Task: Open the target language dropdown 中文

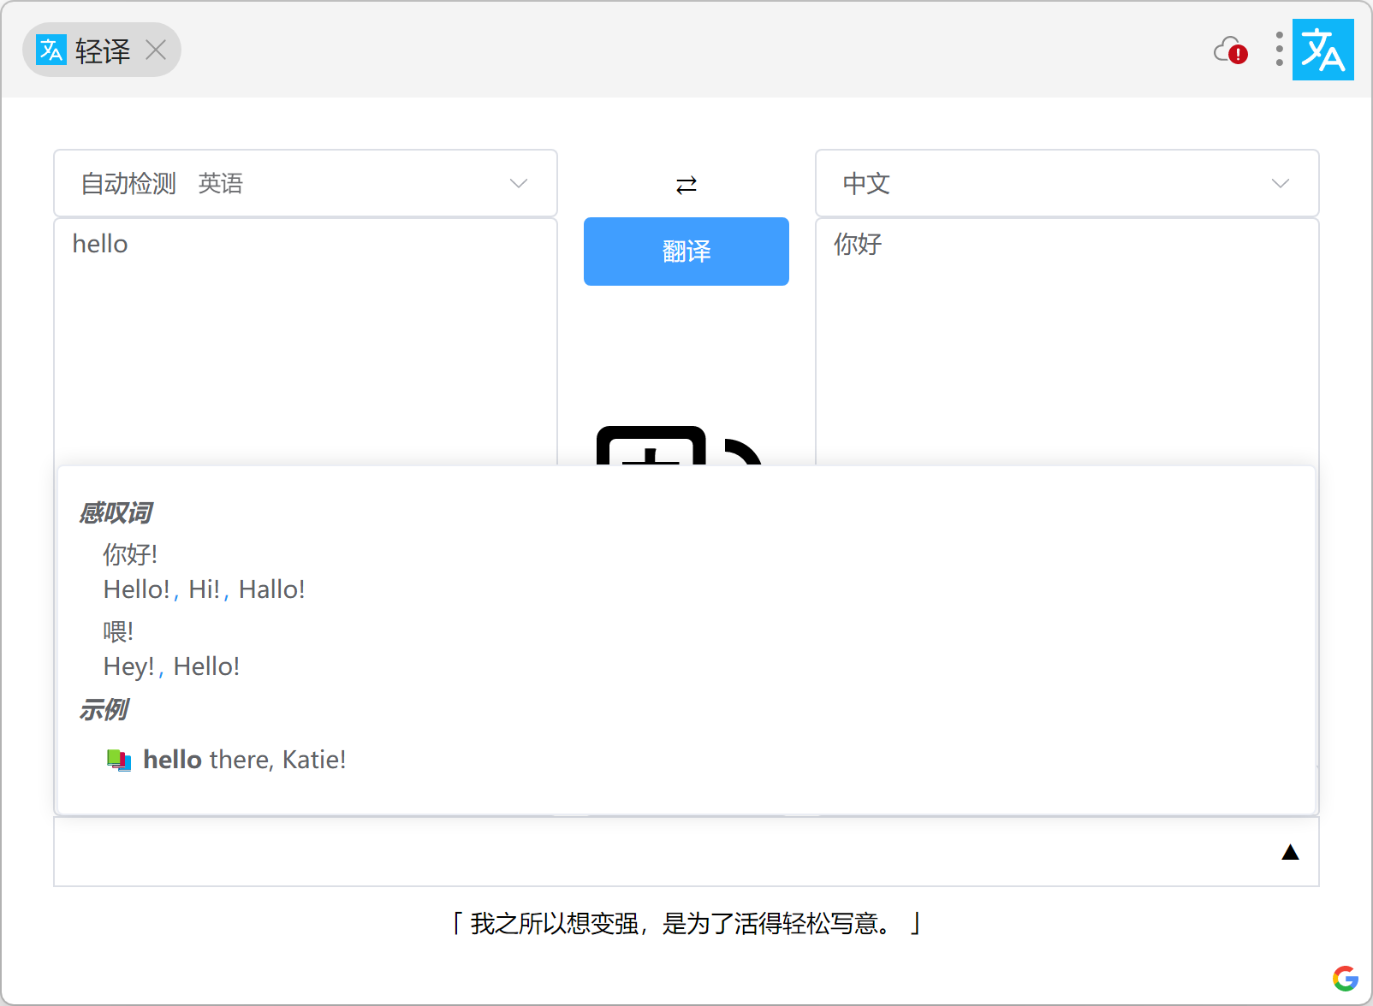Action: 1067,183
